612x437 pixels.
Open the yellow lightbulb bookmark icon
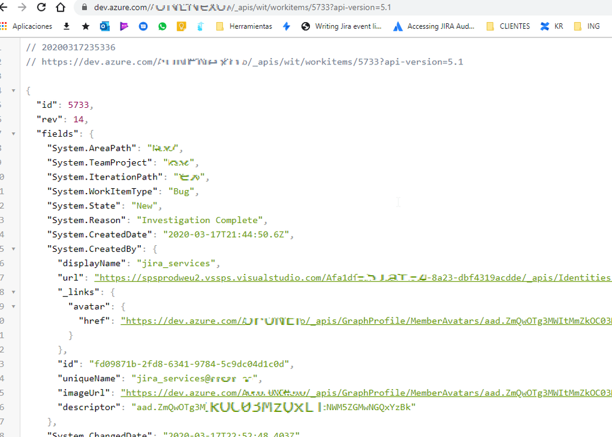click(x=181, y=26)
